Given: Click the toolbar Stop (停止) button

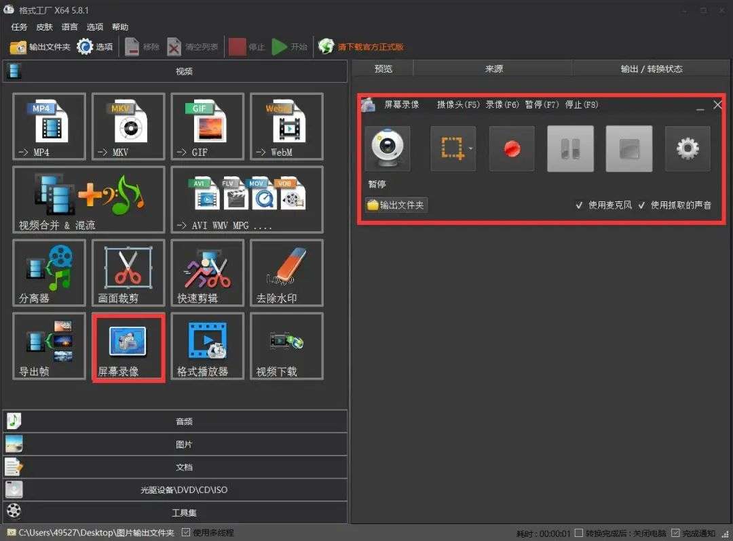Looking at the screenshot, I should coord(247,47).
